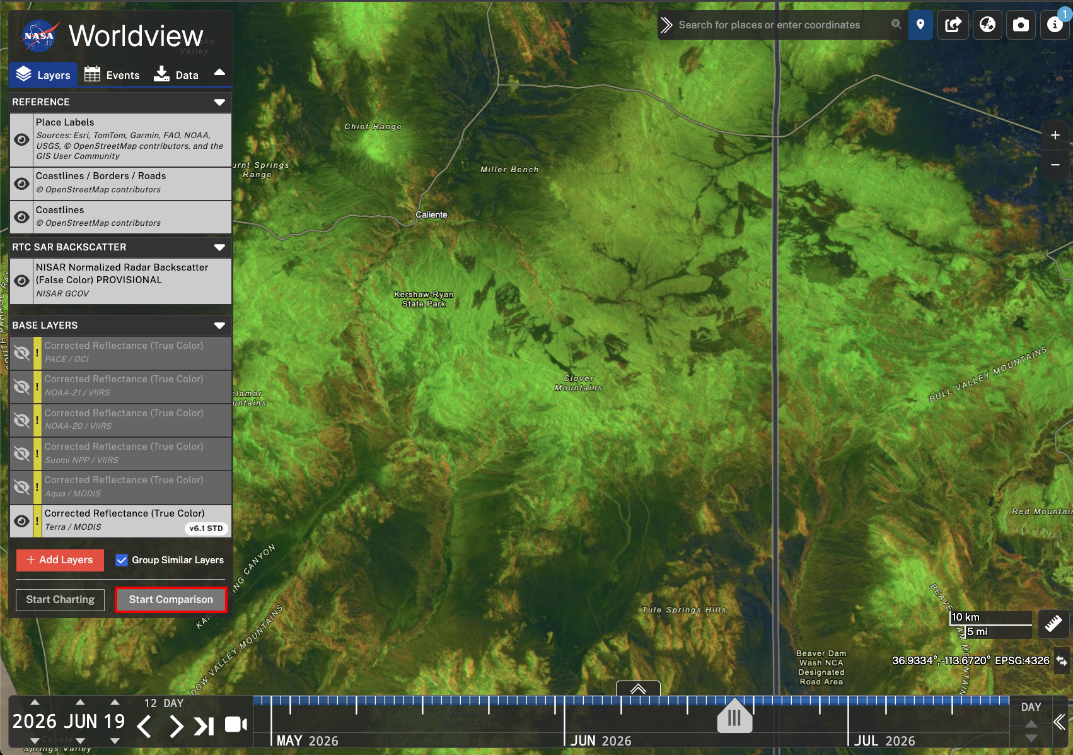Switch to the Data tab

(x=176, y=74)
